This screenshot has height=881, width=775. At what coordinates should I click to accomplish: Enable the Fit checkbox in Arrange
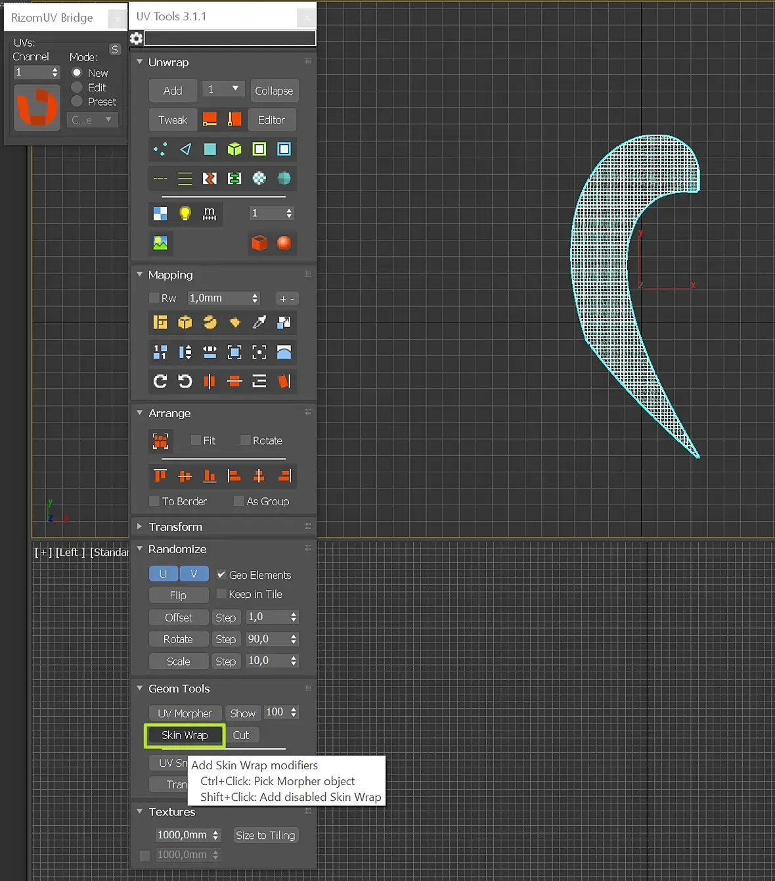(196, 440)
